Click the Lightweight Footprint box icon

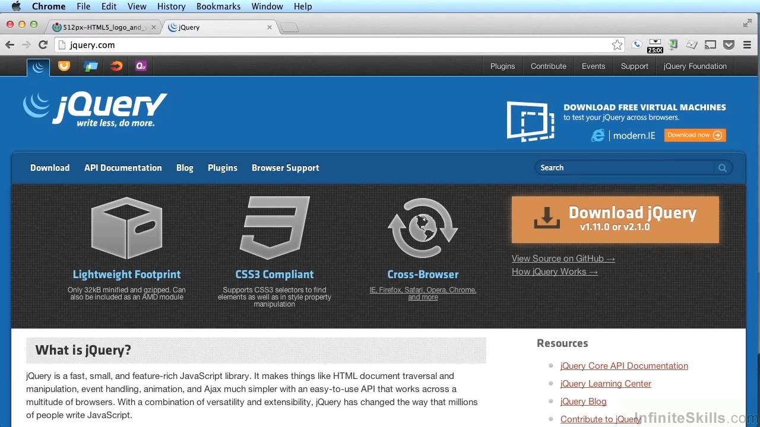[126, 228]
